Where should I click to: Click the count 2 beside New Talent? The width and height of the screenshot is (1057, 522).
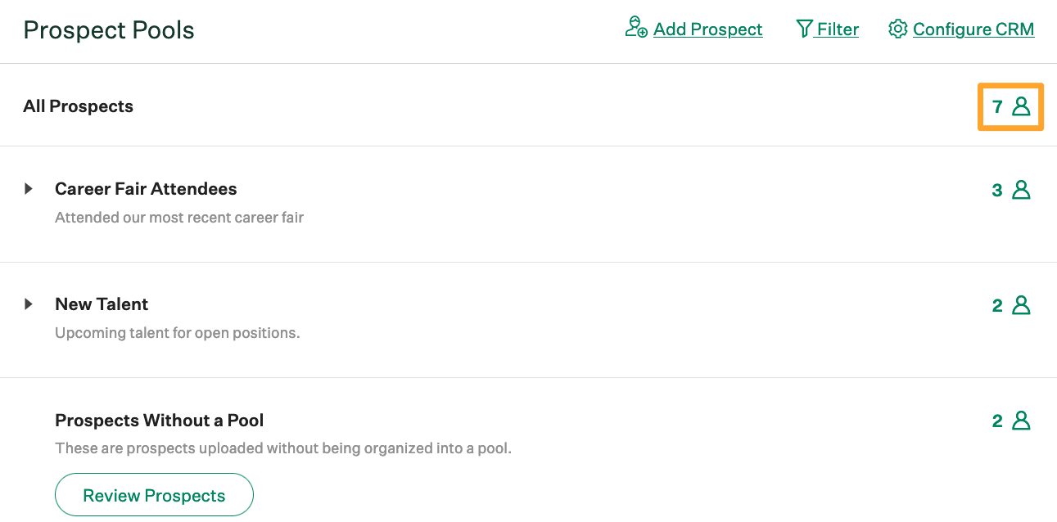pos(997,304)
